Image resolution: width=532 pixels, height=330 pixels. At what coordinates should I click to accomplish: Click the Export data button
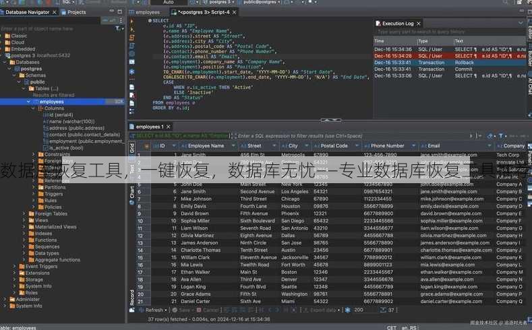click(x=320, y=310)
